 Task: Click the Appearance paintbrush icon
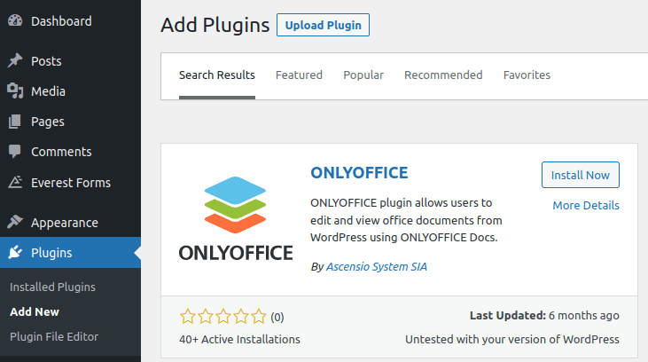pyautogui.click(x=15, y=223)
